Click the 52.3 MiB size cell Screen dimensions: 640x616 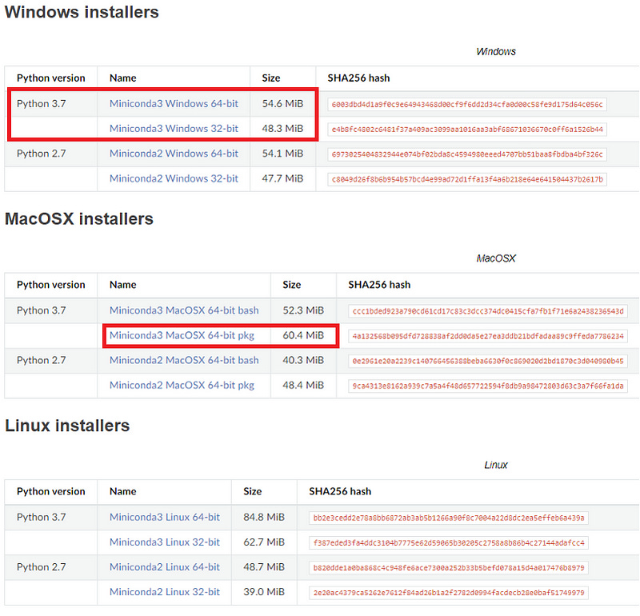303,310
